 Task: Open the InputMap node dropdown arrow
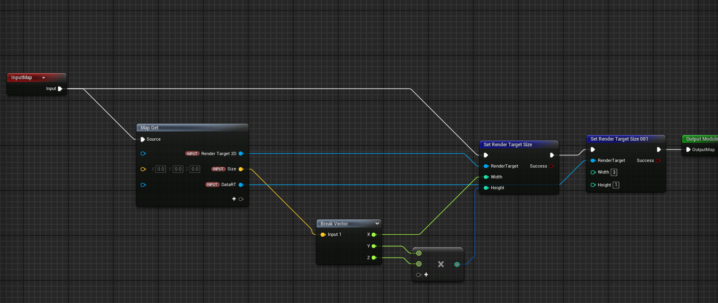43,78
